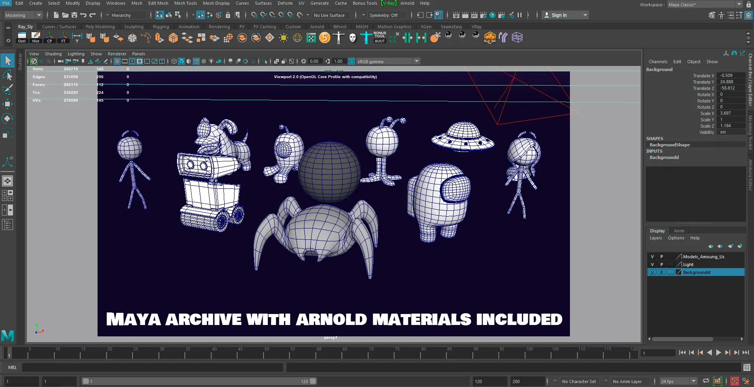The width and height of the screenshot is (754, 387).
Task: Select the arrow Select tool in toolbox
Action: pyautogui.click(x=7, y=60)
